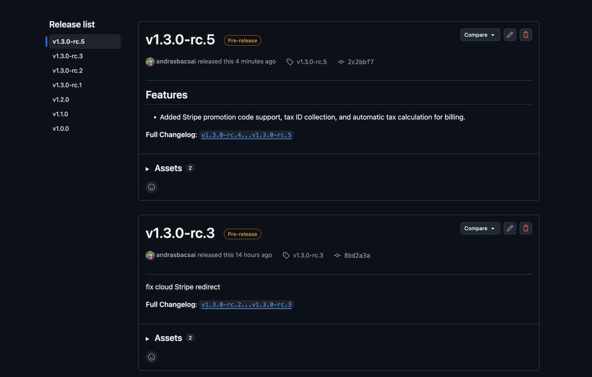Open andrasbacsai profile in rc.3 release
Screen dimensions: 592x377
coord(176,255)
